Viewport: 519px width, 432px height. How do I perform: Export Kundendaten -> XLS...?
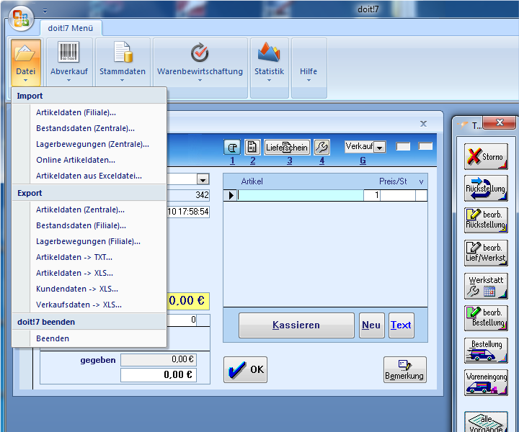[x=89, y=289]
